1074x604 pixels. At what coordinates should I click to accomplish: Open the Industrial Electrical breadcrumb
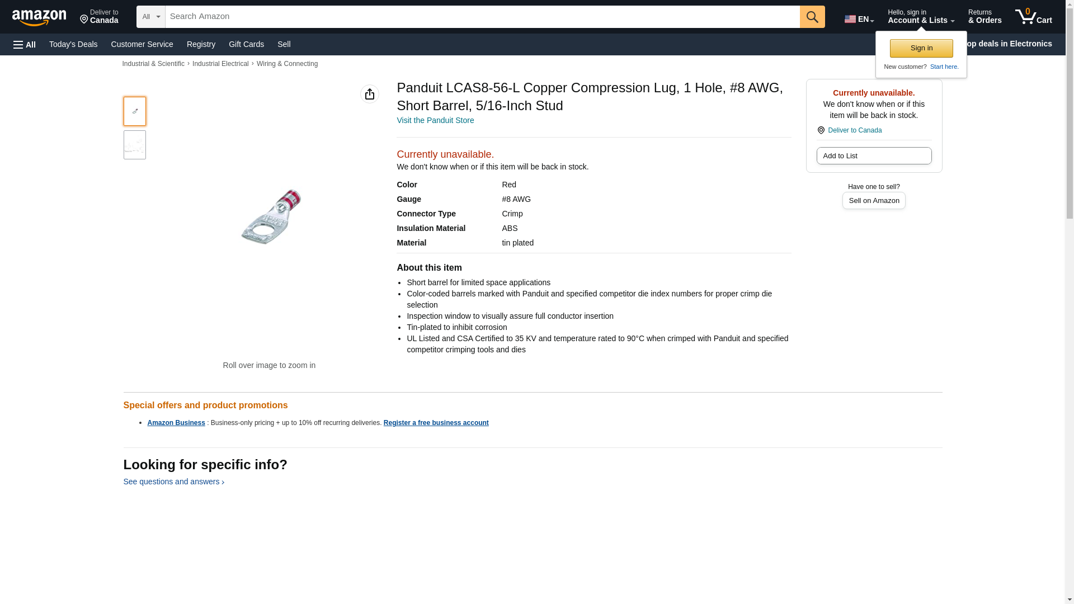(220, 64)
